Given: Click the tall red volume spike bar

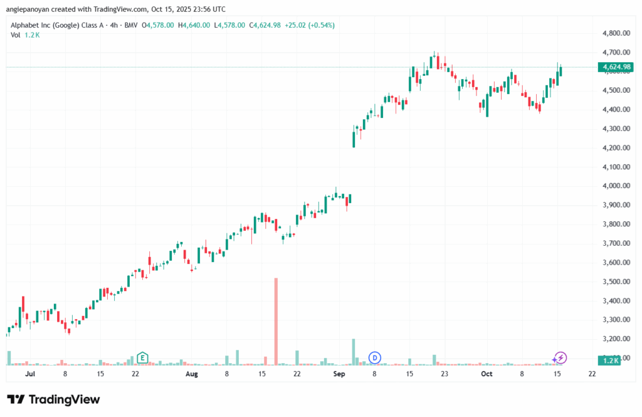Looking at the screenshot, I should pyautogui.click(x=276, y=320).
